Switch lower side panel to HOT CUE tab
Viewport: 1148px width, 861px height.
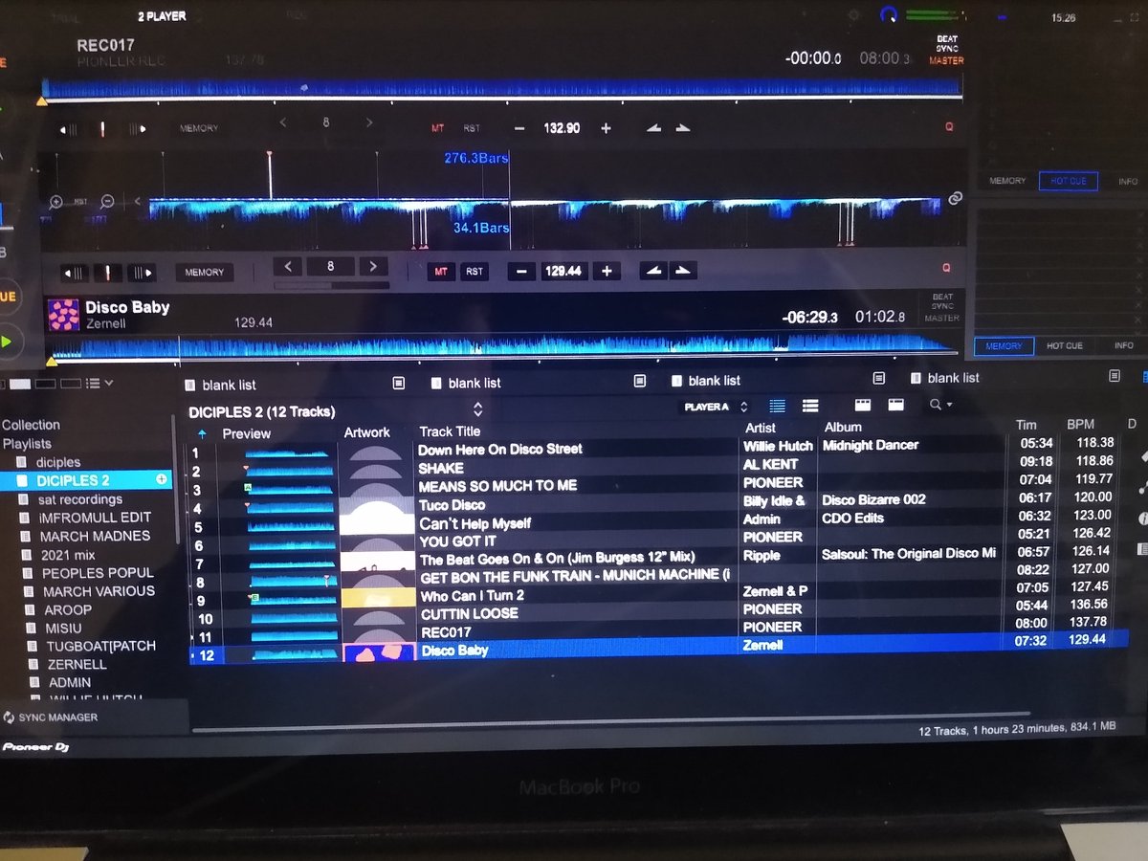tap(1065, 345)
